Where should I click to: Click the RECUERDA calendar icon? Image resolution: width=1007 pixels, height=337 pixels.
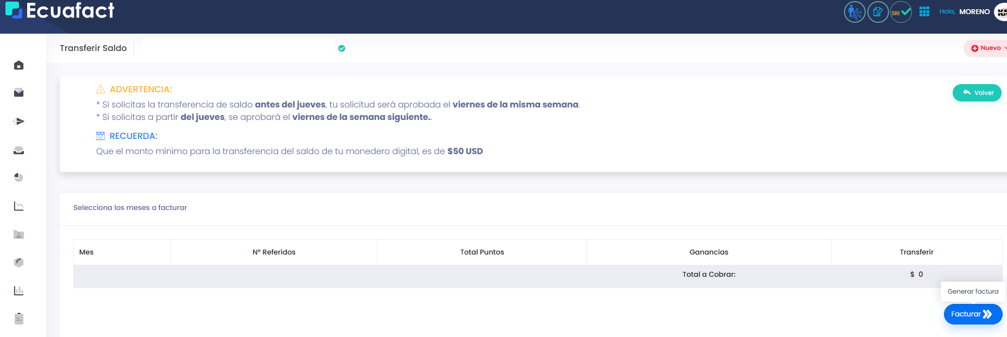click(x=101, y=136)
